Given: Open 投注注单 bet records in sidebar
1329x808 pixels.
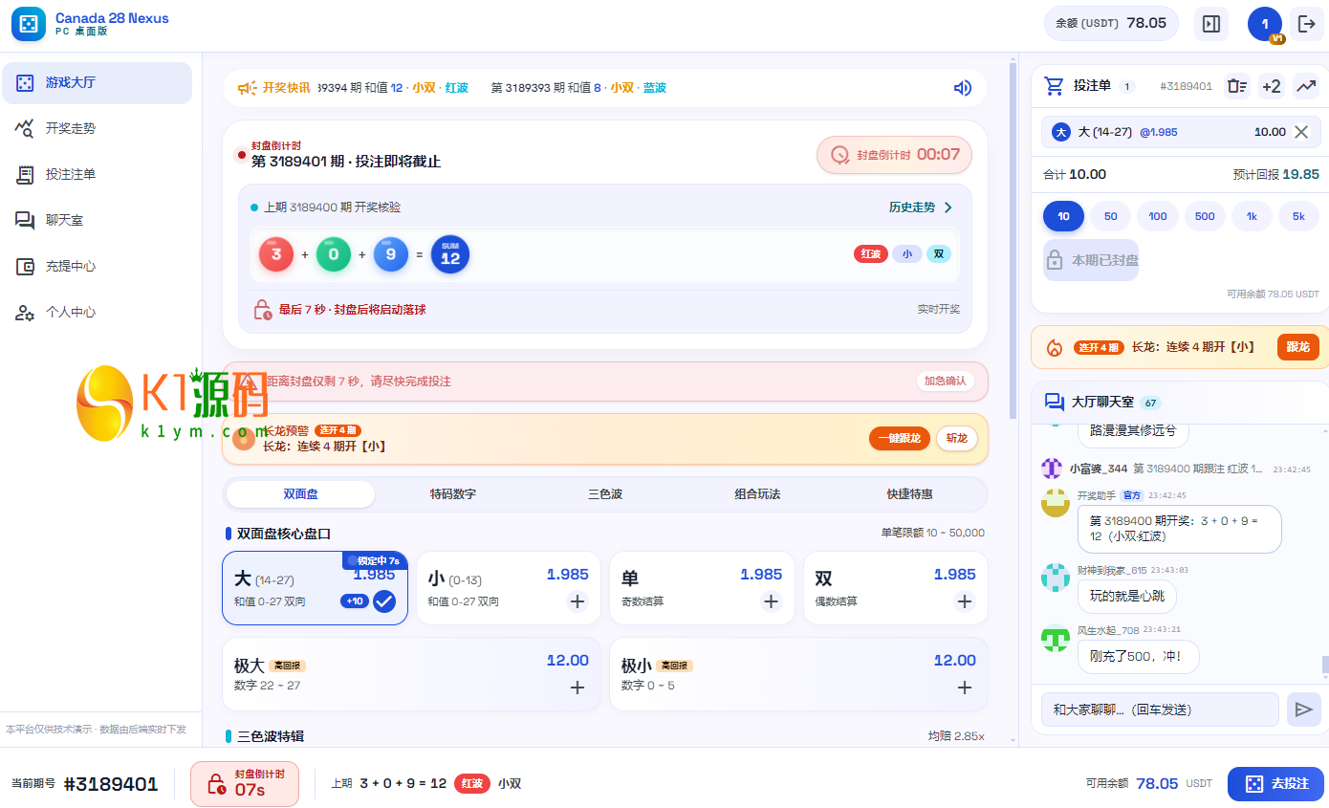Looking at the screenshot, I should click(97, 174).
